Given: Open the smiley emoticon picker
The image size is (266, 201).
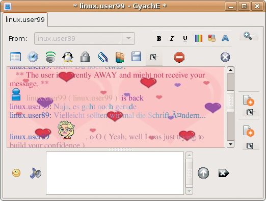Looking at the screenshot, I should [x=16, y=173].
